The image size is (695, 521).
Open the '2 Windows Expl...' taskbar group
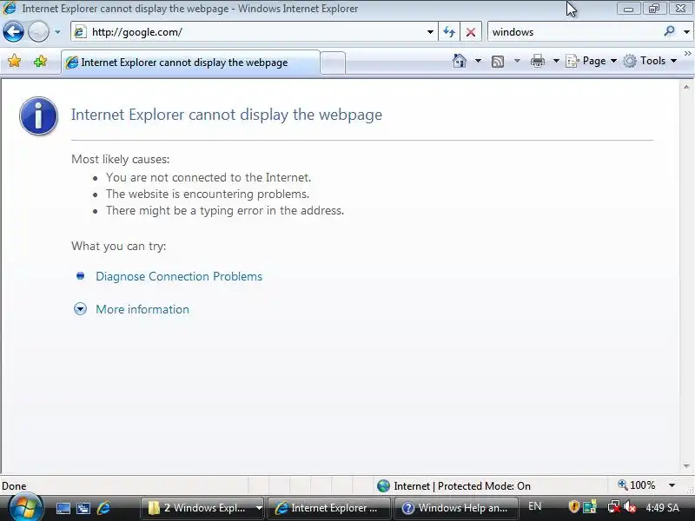pyautogui.click(x=203, y=508)
